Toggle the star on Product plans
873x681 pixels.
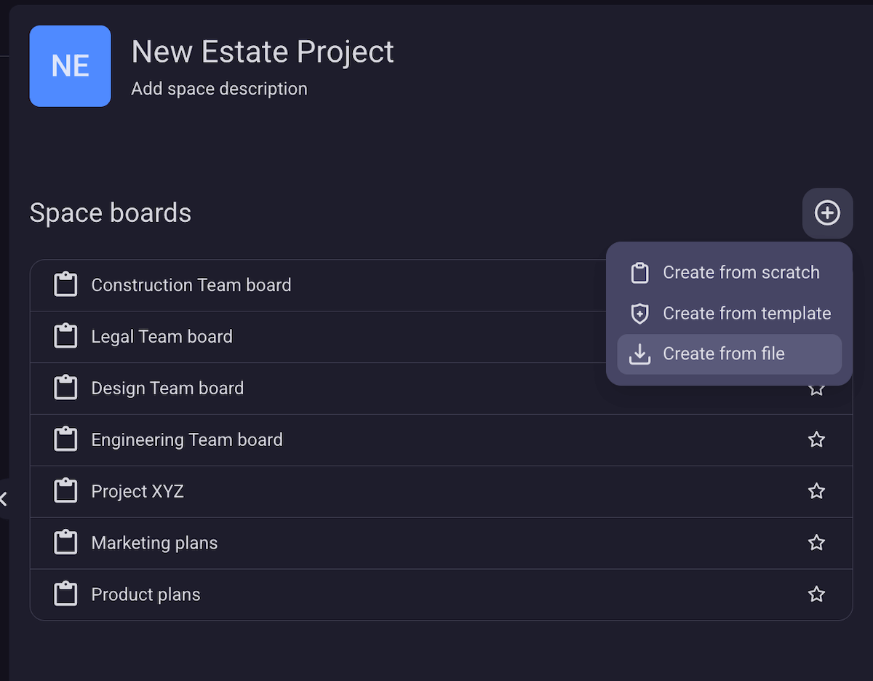click(816, 594)
